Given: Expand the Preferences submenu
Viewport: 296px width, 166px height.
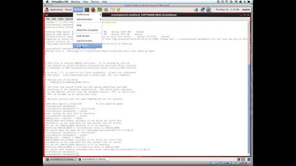Looking at the screenshot, I should 87,14.
